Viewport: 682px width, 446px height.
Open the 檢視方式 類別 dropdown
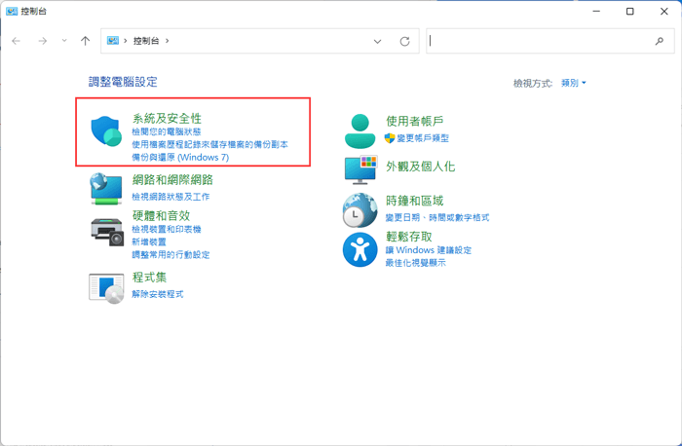tap(574, 83)
